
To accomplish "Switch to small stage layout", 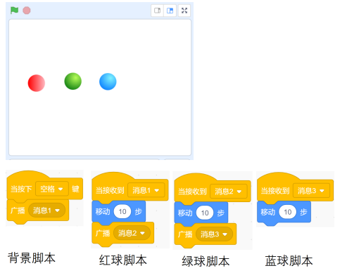I will [x=157, y=11].
